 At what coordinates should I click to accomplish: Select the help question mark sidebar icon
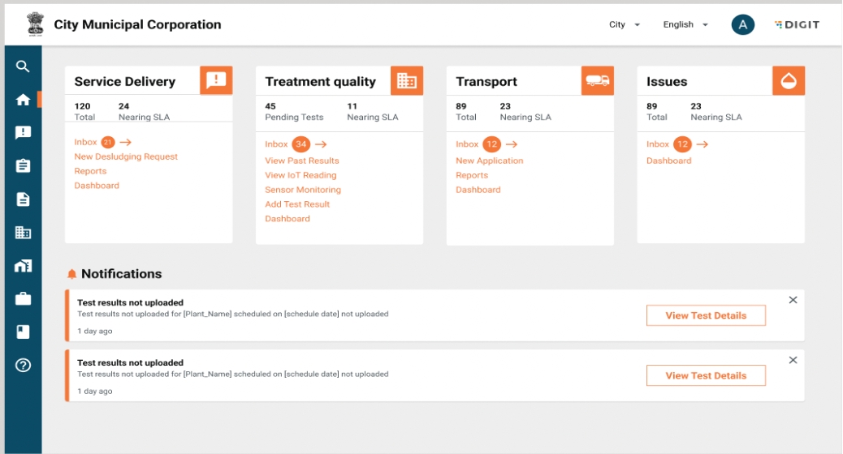click(23, 365)
